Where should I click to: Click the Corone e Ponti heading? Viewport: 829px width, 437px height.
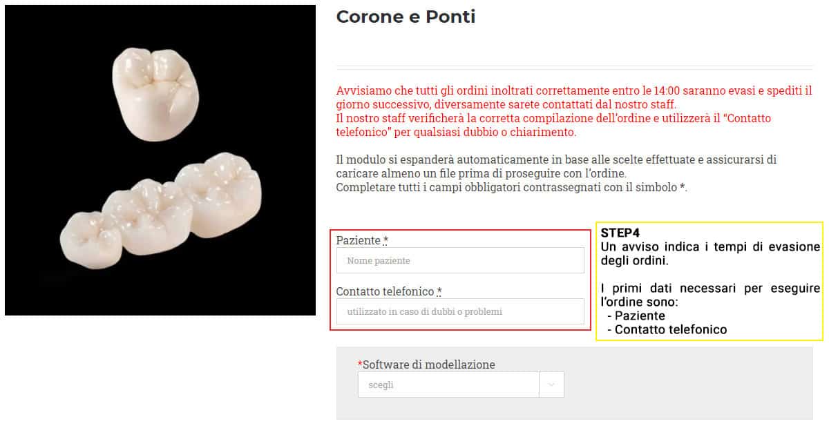(x=406, y=17)
